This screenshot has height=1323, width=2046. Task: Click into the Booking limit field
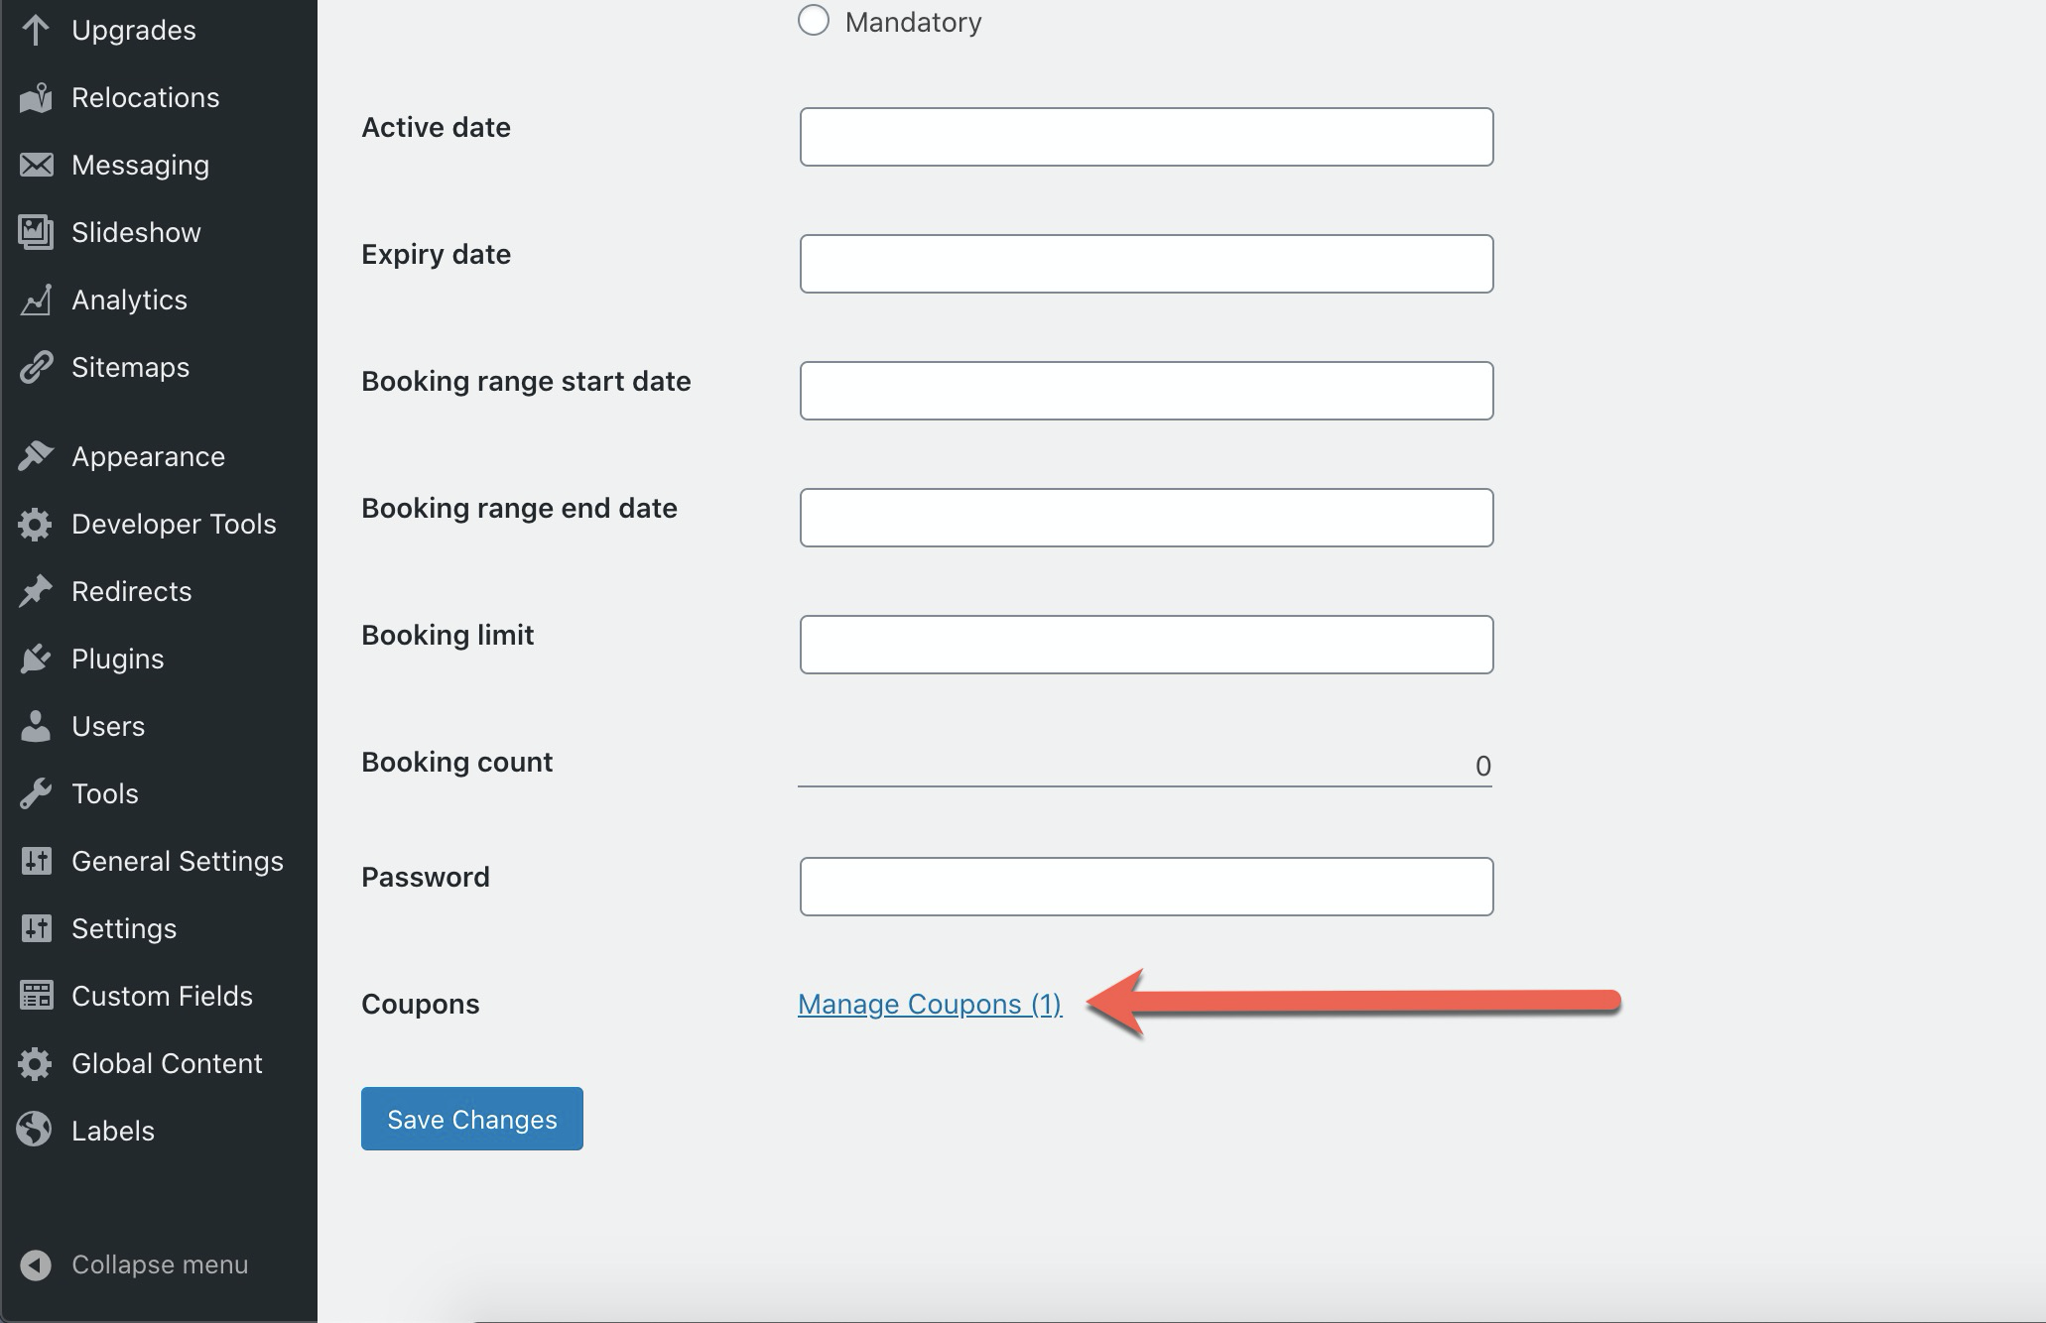click(x=1146, y=645)
